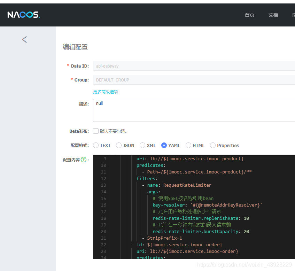Image resolution: width=295 pixels, height=271 pixels.
Task: Click the SpEL comment on line 15
Action: point(183,198)
